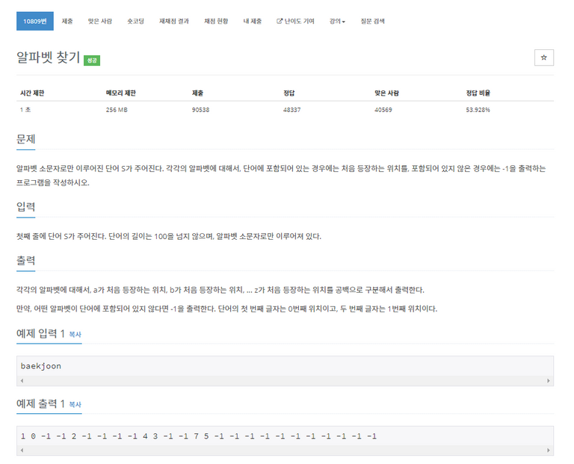
Task: Click left arrow of example output scrollbar
Action: [22, 451]
